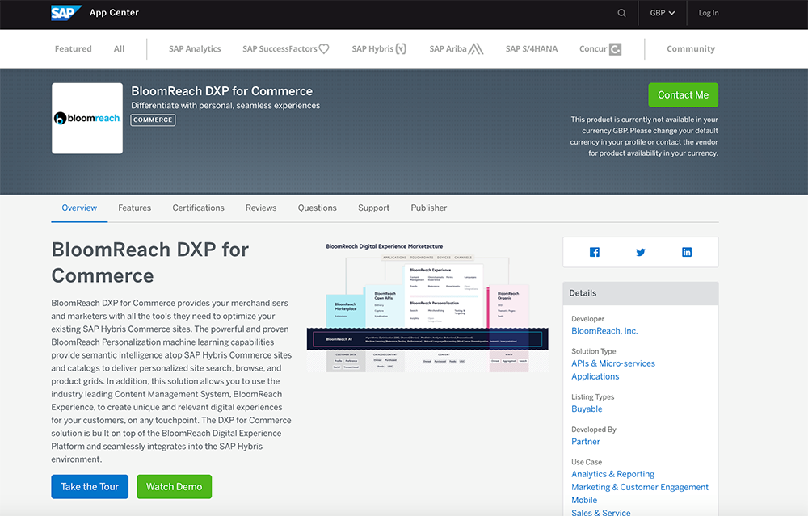808x516 pixels.
Task: Click the Details panel header
Action: [641, 293]
